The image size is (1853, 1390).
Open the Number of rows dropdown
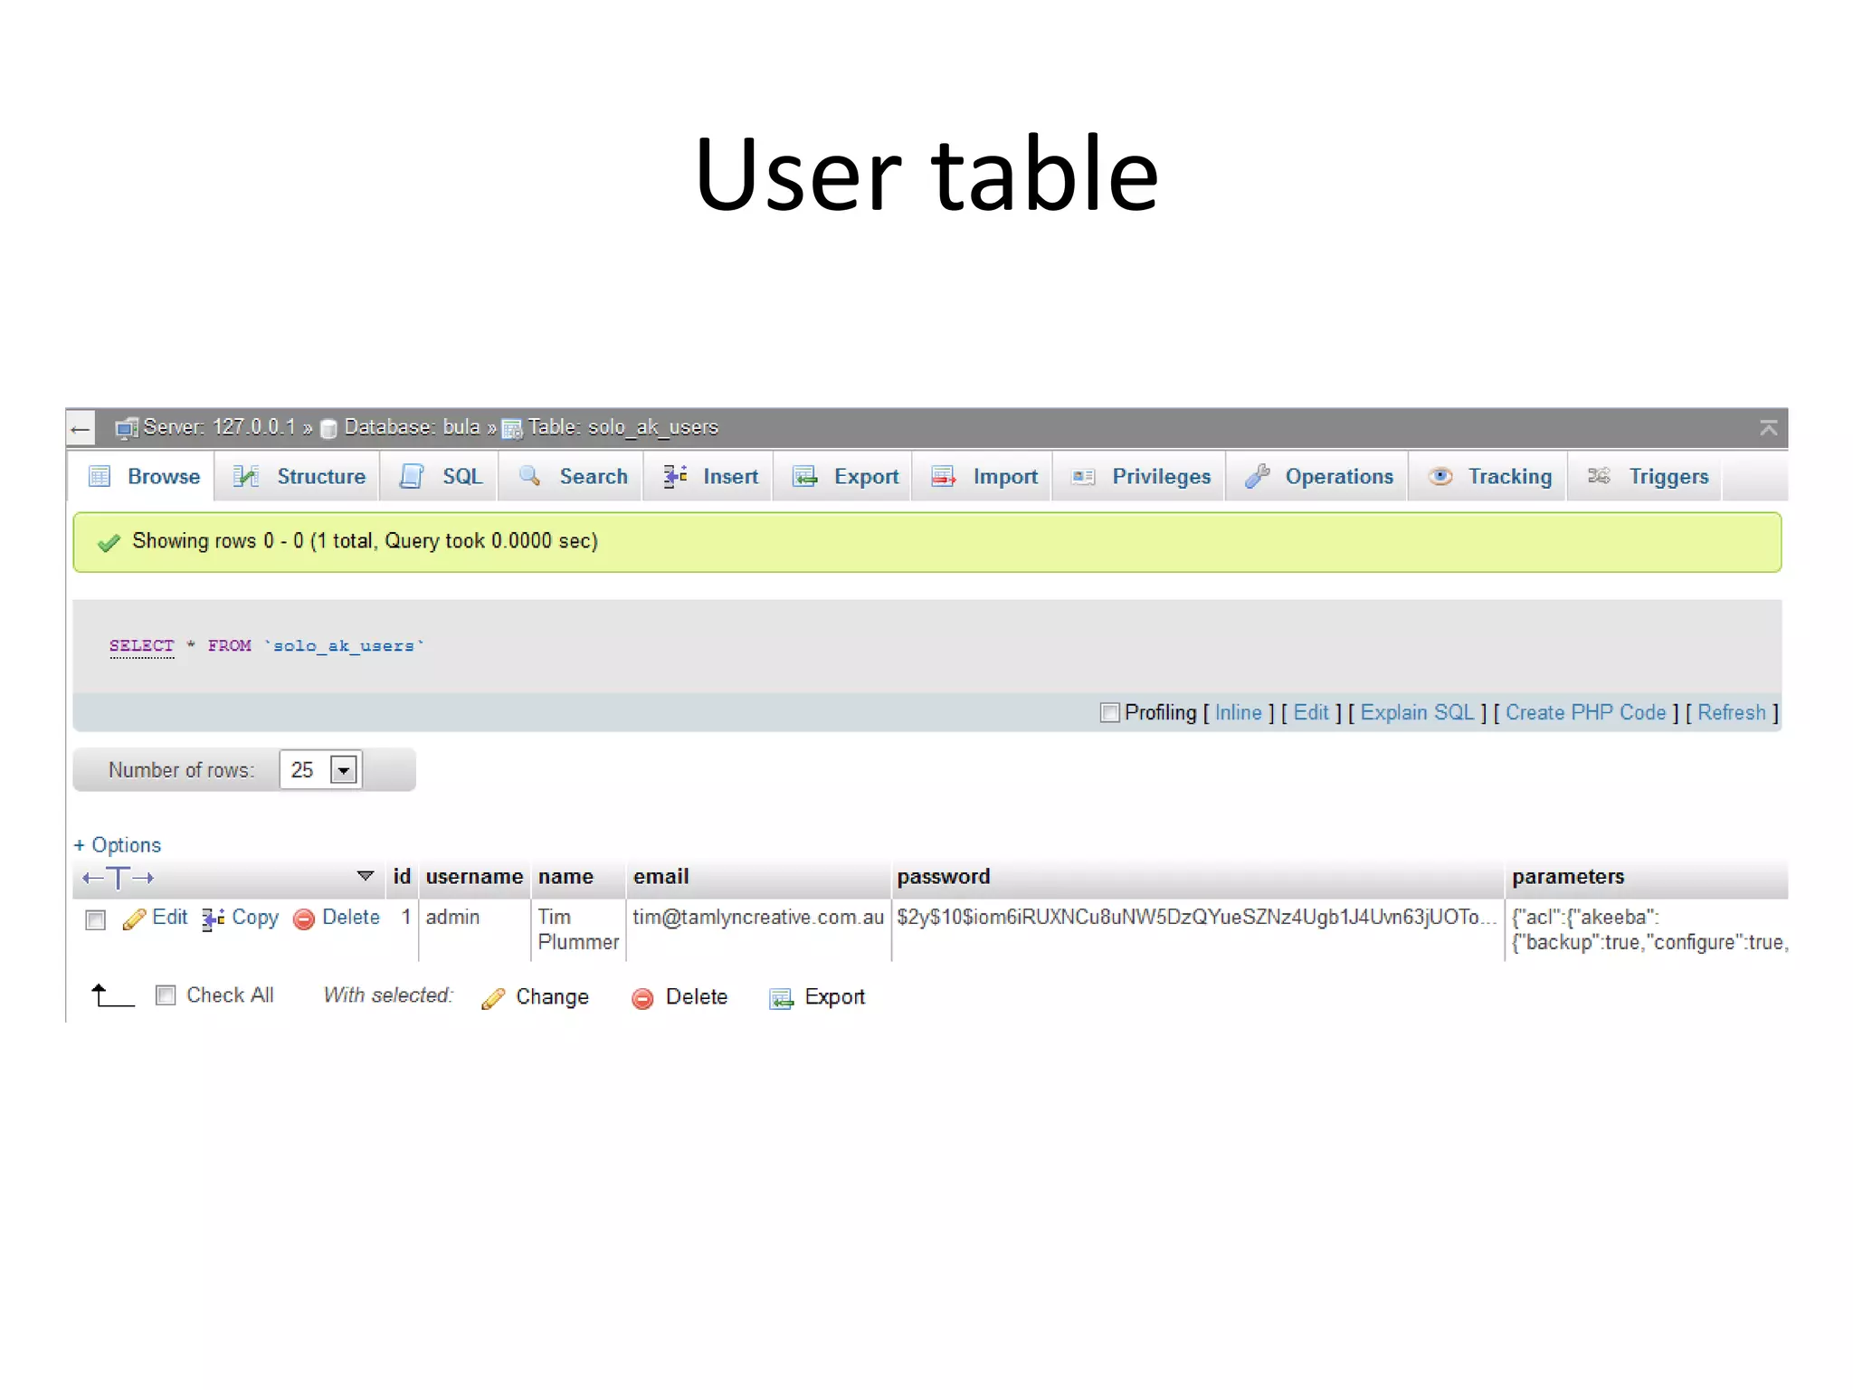(x=320, y=770)
